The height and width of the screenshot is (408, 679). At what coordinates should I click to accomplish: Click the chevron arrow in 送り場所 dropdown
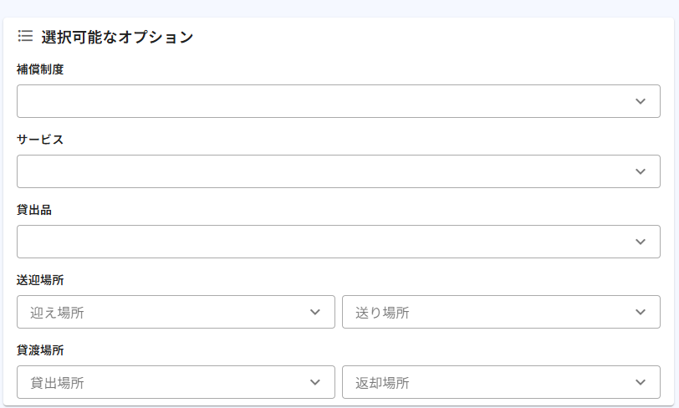click(x=641, y=312)
